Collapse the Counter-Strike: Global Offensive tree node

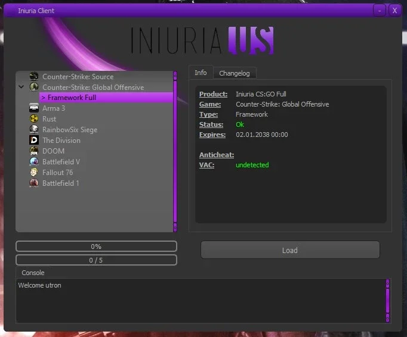21,87
